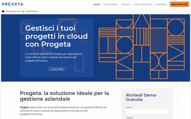The height and width of the screenshot is (119, 191).
Task: Click the phone icon
Action: pos(24,11)
